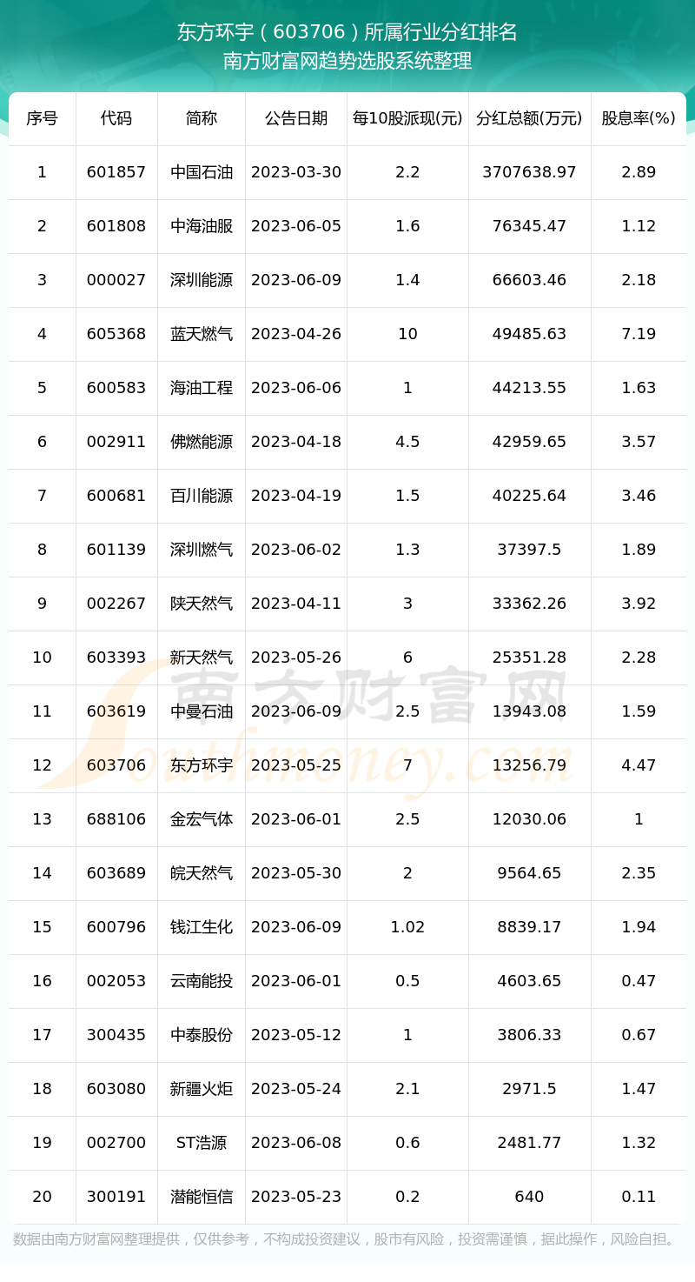This screenshot has height=1282, width=695.
Task: Select stock name 陕天然气
Action: click(202, 604)
